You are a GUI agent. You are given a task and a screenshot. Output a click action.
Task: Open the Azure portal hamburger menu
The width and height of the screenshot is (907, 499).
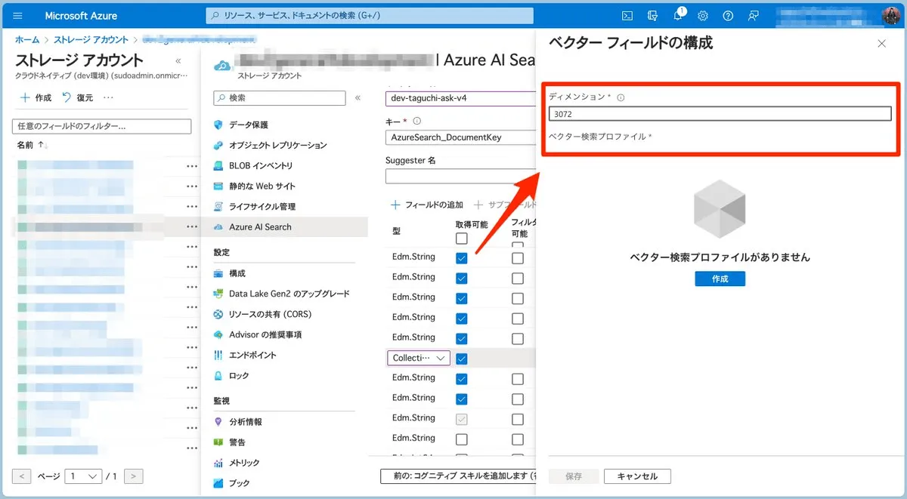[18, 16]
